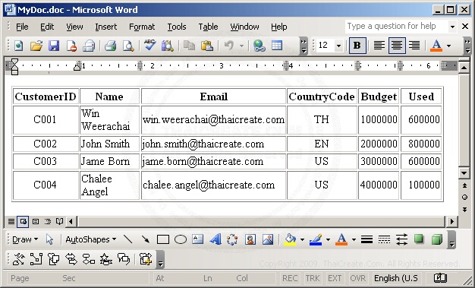Insert a picture from file icon
Viewport: 475px width, 288px height.
point(268,239)
